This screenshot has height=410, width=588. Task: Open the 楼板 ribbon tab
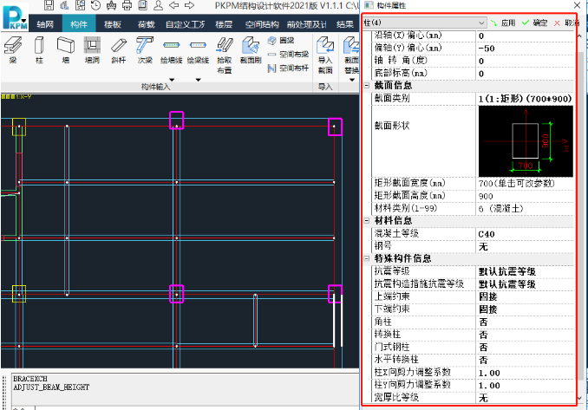point(113,24)
